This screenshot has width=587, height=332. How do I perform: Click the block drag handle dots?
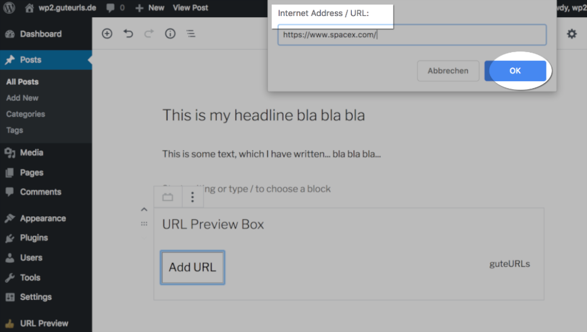point(144,224)
